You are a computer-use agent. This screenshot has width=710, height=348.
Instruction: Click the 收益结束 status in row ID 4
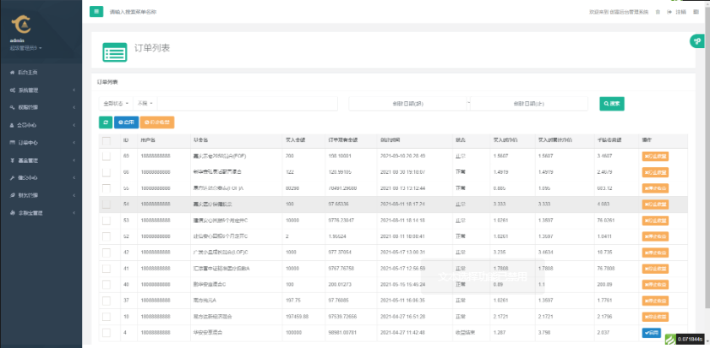pos(465,333)
